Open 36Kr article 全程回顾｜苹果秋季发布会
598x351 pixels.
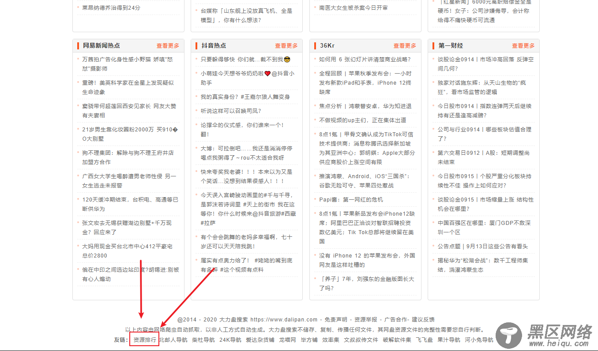tap(365, 83)
